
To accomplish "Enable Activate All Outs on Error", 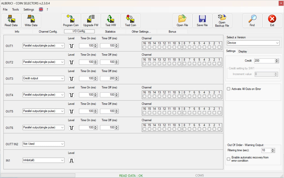I will coord(229,89).
